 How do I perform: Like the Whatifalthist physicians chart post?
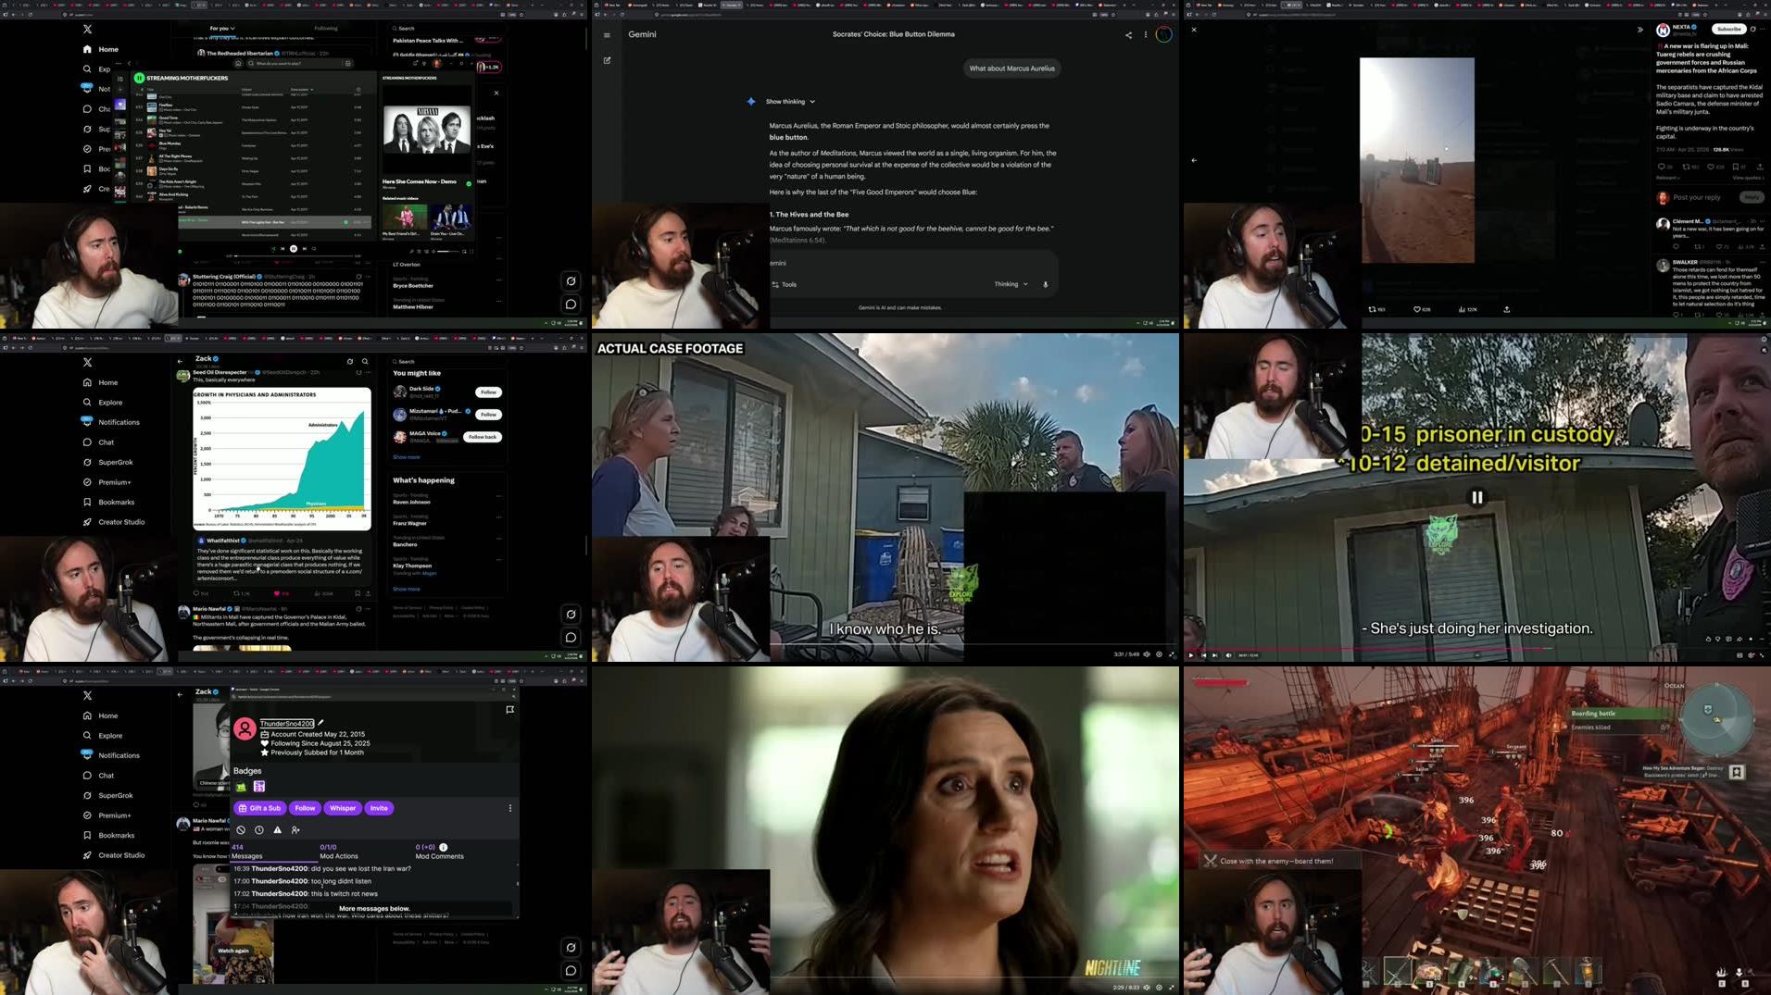(281, 593)
